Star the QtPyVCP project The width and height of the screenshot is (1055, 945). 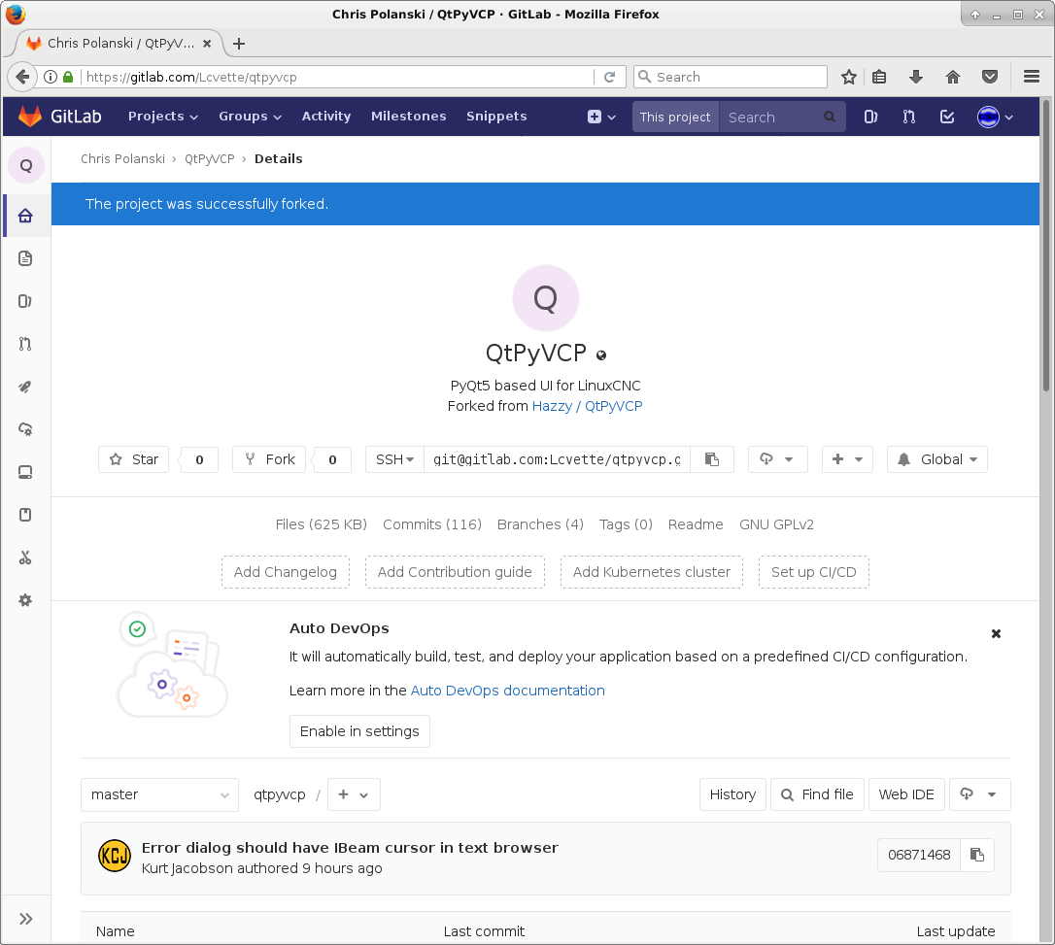coord(134,459)
